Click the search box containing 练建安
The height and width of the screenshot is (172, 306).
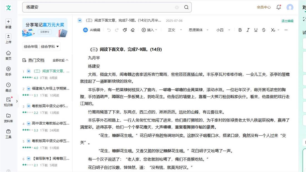pyautogui.click(x=100, y=7)
